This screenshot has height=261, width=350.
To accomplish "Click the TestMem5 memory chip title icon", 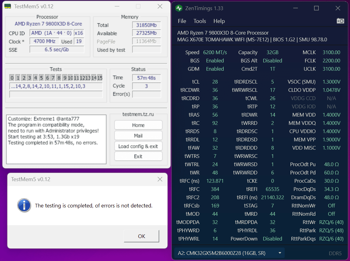I will (x=8, y=6).
